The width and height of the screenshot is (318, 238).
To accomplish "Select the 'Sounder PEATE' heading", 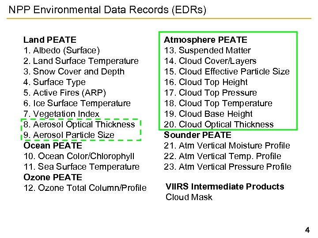I will click(x=198, y=135).
